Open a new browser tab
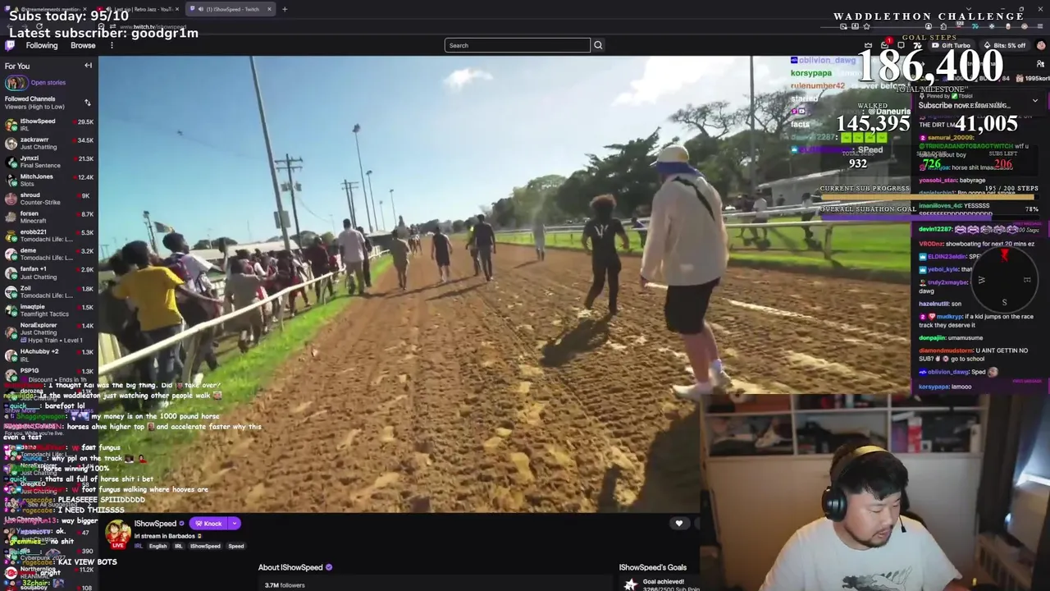This screenshot has height=591, width=1050. click(285, 9)
